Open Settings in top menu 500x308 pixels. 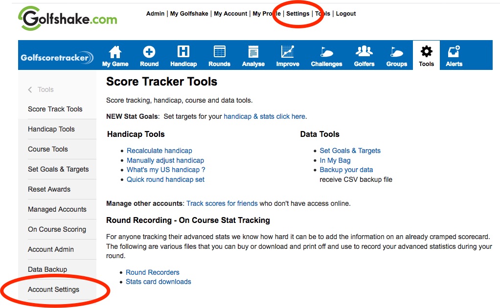(297, 14)
